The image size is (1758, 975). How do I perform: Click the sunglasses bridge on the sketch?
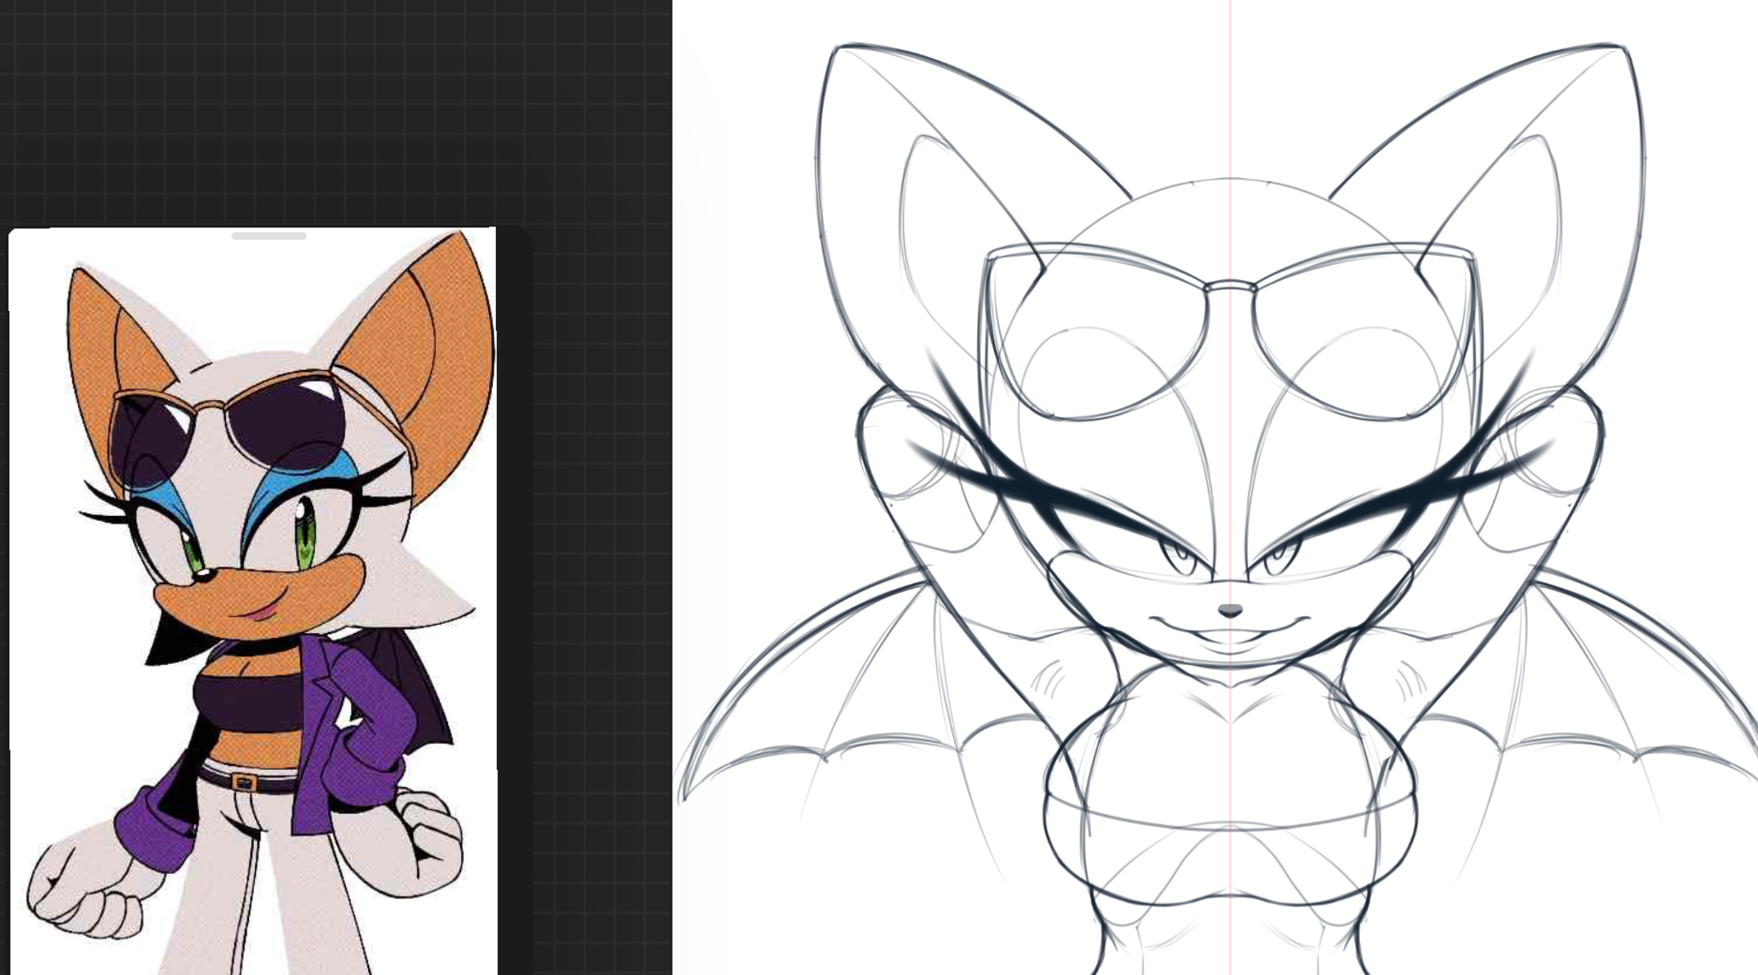[x=1230, y=287]
